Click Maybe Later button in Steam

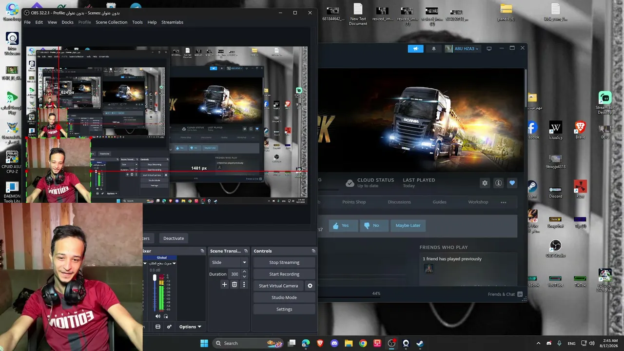point(408,225)
